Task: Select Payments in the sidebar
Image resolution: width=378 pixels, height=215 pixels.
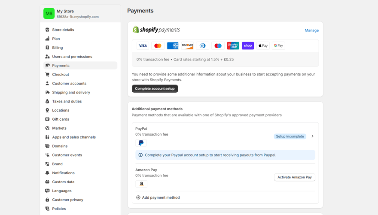Action: point(80,66)
